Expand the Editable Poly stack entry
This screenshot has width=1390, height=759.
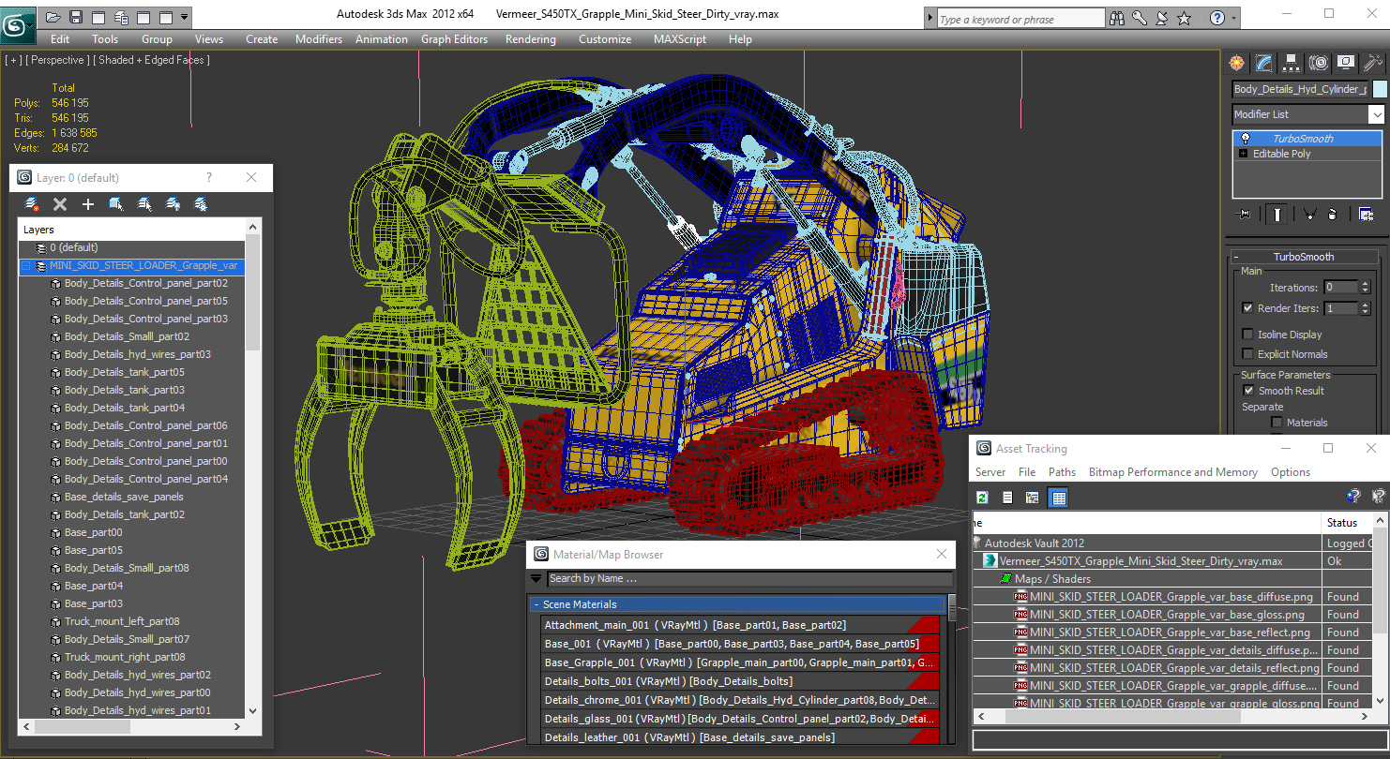[1244, 154]
